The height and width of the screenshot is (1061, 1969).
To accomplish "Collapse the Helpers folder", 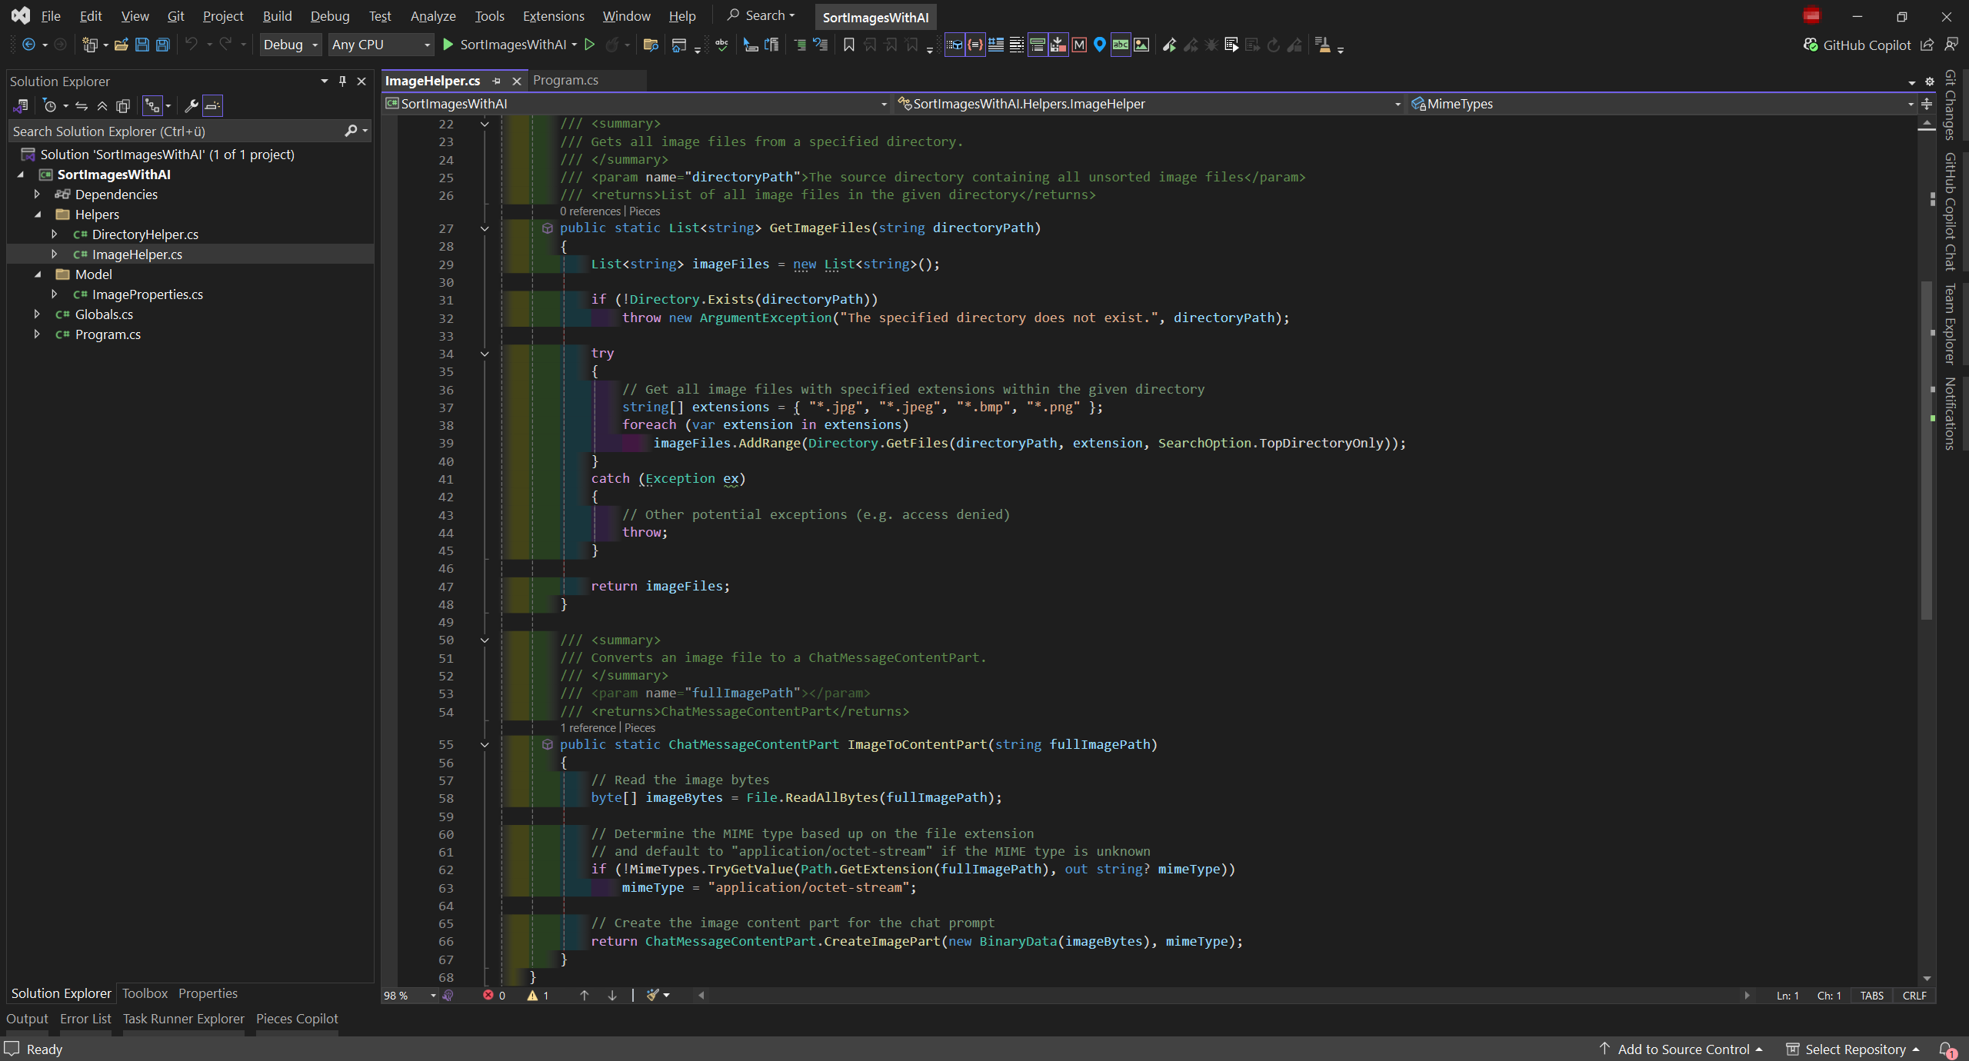I will tap(37, 215).
